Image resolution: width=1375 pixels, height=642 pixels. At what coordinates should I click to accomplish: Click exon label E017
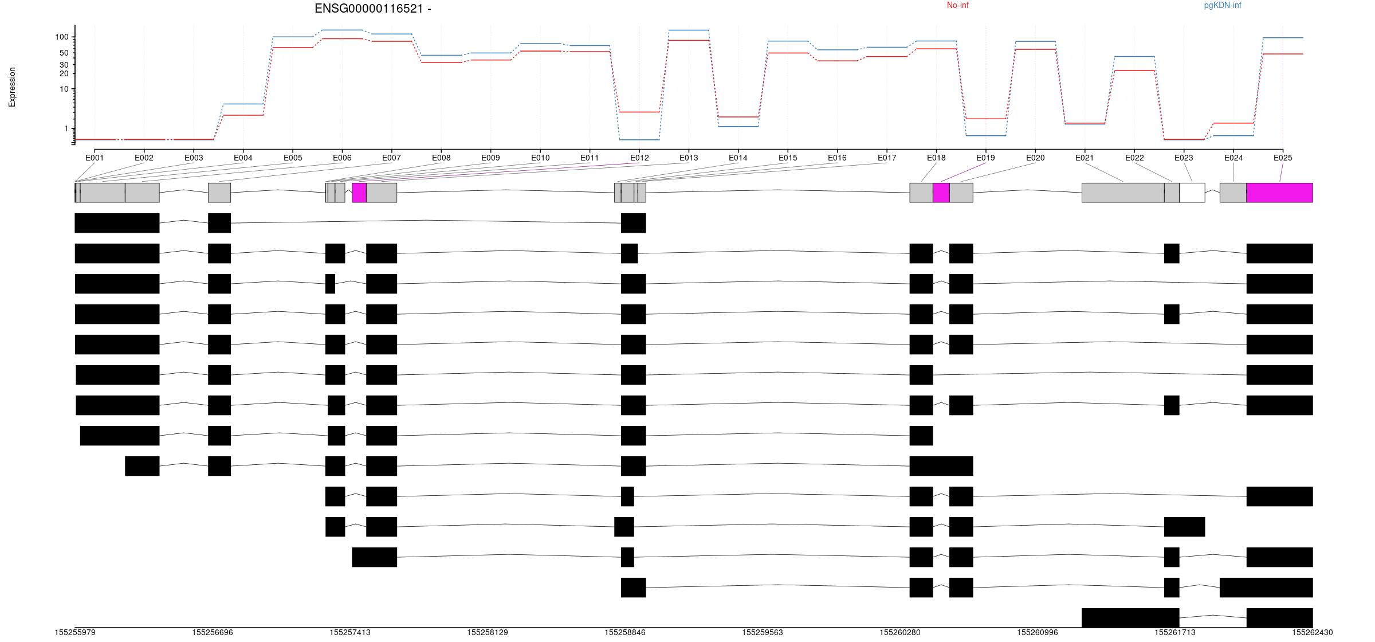[x=887, y=158]
